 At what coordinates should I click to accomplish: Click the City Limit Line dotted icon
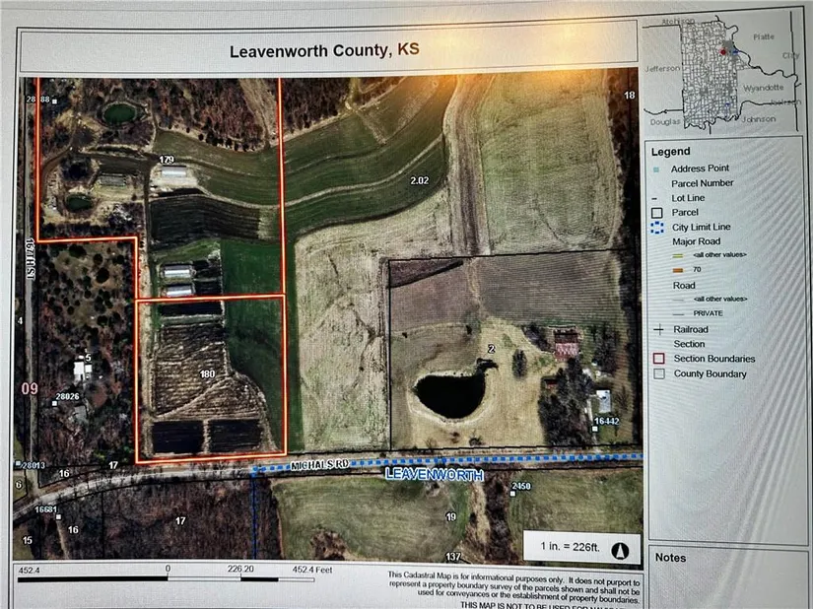[657, 228]
